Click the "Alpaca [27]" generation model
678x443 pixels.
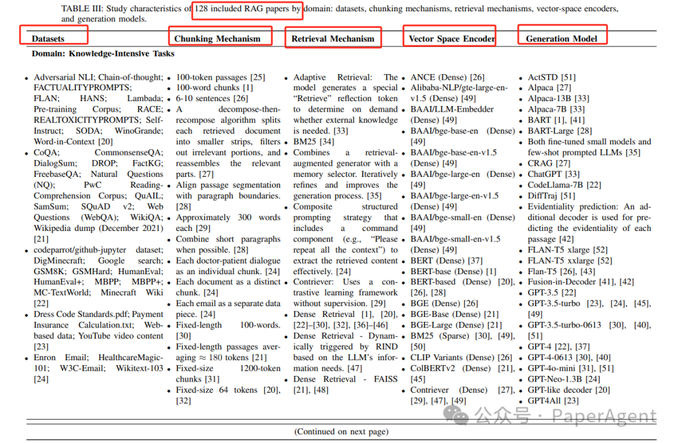point(549,88)
